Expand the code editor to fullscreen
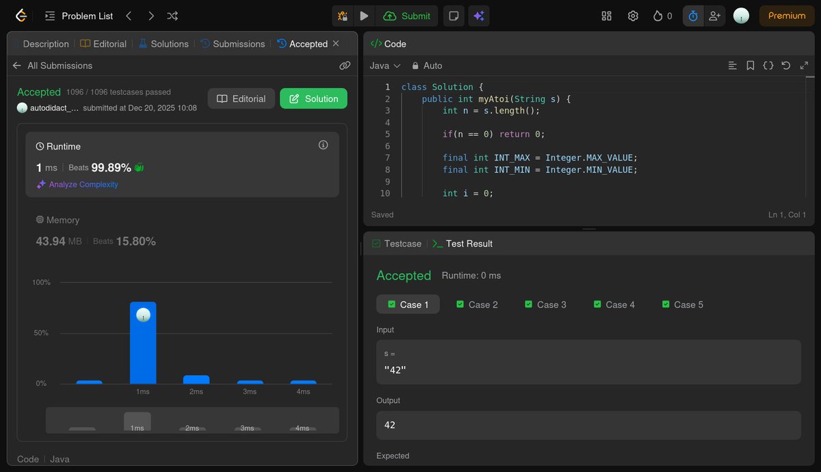The width and height of the screenshot is (821, 472). point(803,66)
